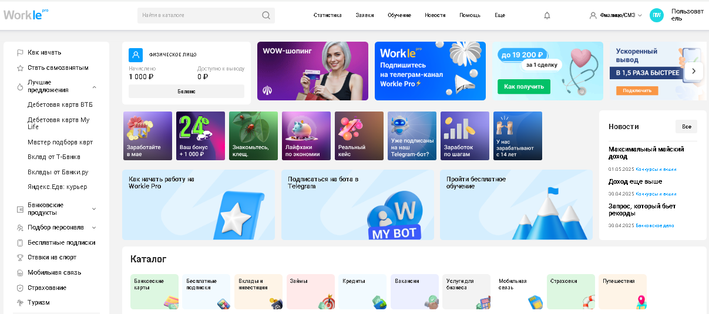This screenshot has height=314, width=709.
Task: Open Вакансии catalog tile
Action: (415, 292)
